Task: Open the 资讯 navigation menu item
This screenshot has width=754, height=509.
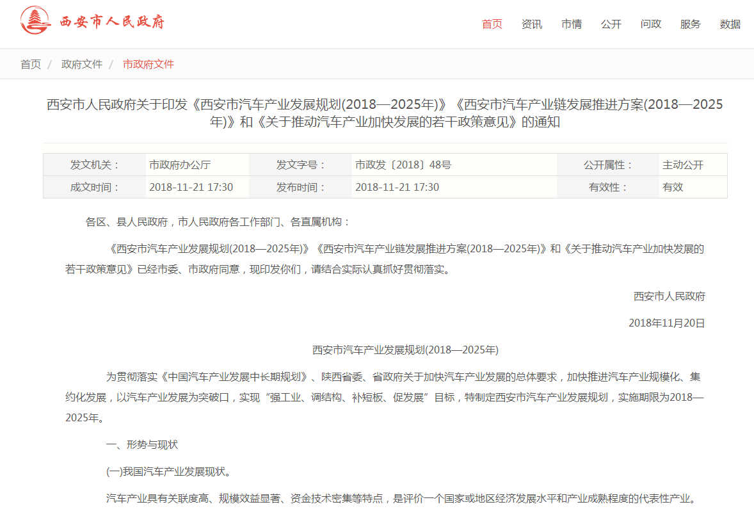Action: pos(531,24)
